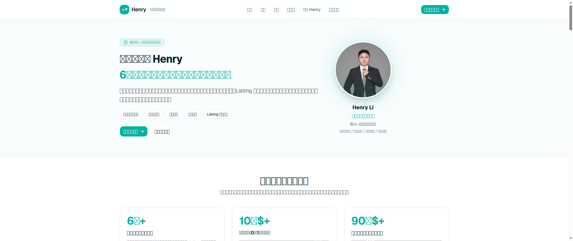Screen dimensions: 573x241
Task: Click the check-circle icon in the hero badge
Action: pos(126,42)
